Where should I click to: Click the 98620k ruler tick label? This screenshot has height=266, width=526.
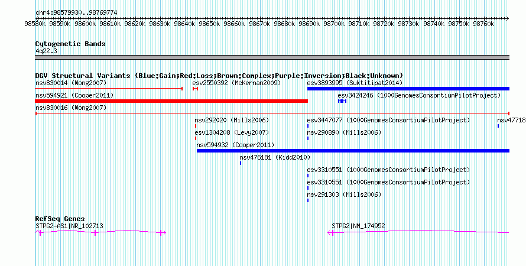pyautogui.click(x=135, y=24)
